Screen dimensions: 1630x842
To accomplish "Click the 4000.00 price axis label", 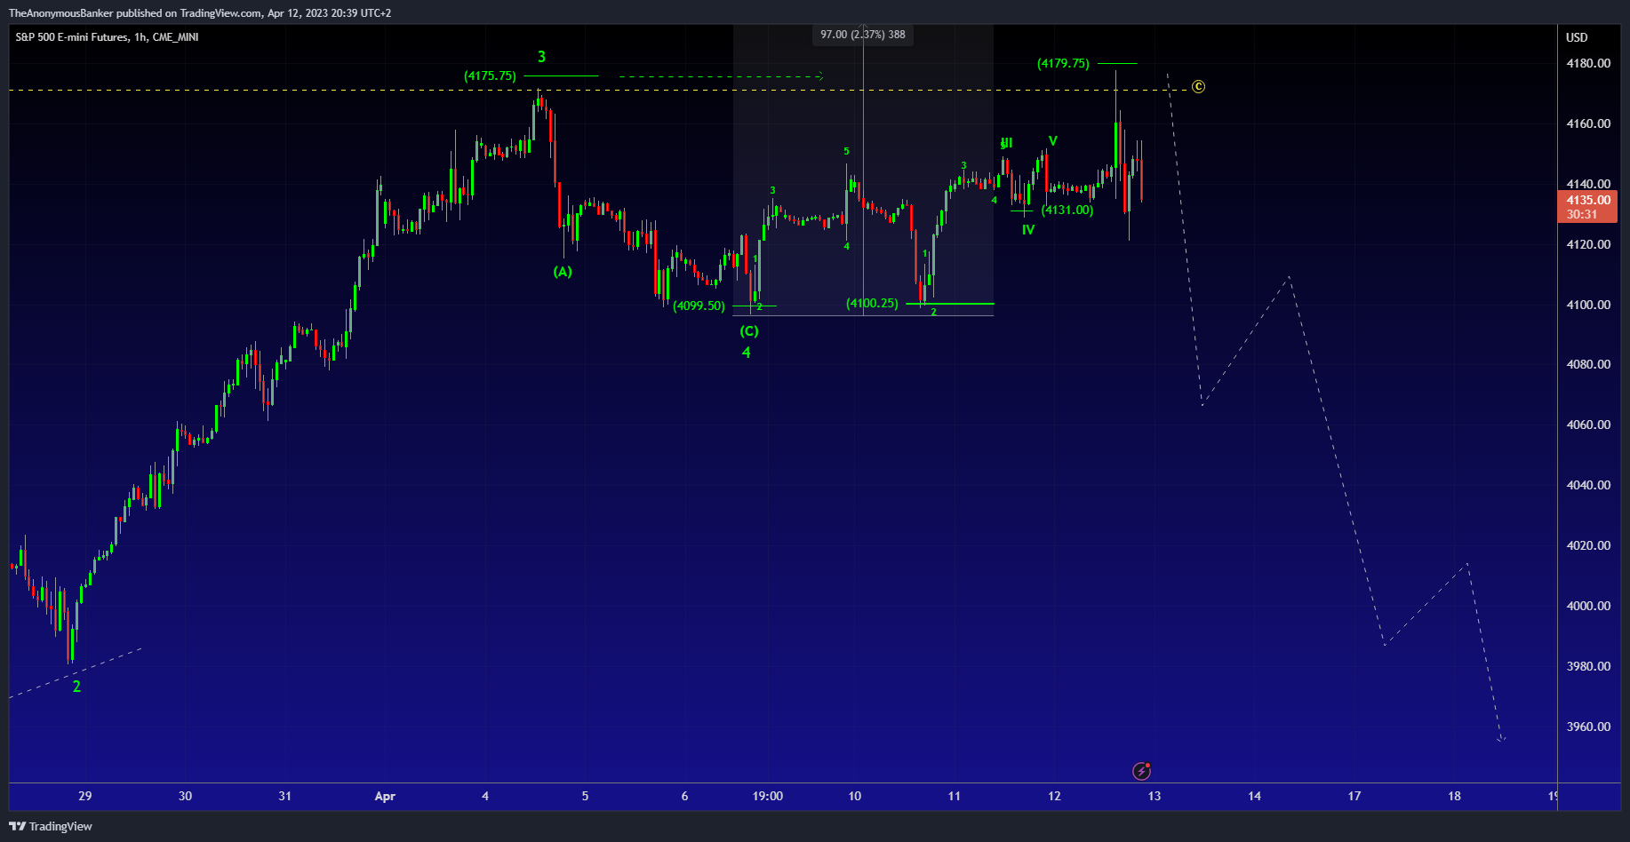I will coord(1588,606).
